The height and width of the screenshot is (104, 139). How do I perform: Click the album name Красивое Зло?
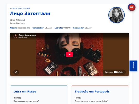tap(24, 28)
